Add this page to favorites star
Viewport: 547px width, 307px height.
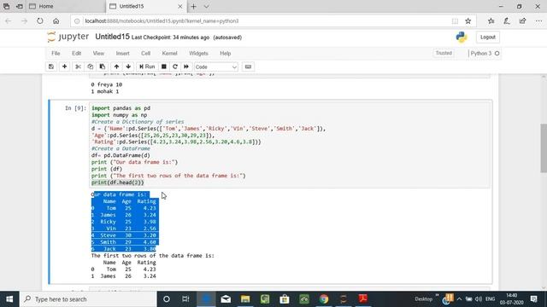468,20
